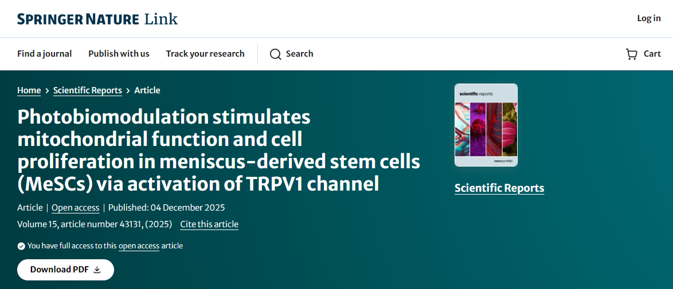Click the download arrow icon in Download PDF
The image size is (673, 289).
click(97, 270)
